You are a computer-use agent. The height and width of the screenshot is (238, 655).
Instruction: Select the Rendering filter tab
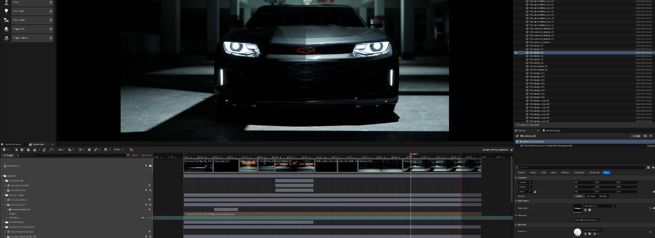click(579, 173)
